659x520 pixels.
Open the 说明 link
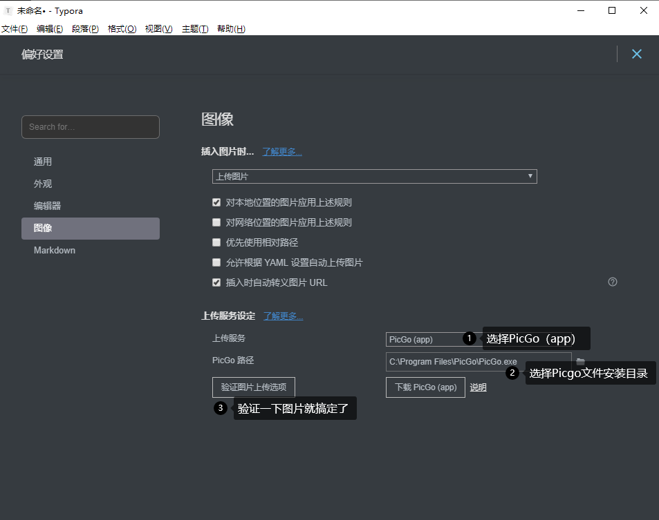[x=478, y=387]
